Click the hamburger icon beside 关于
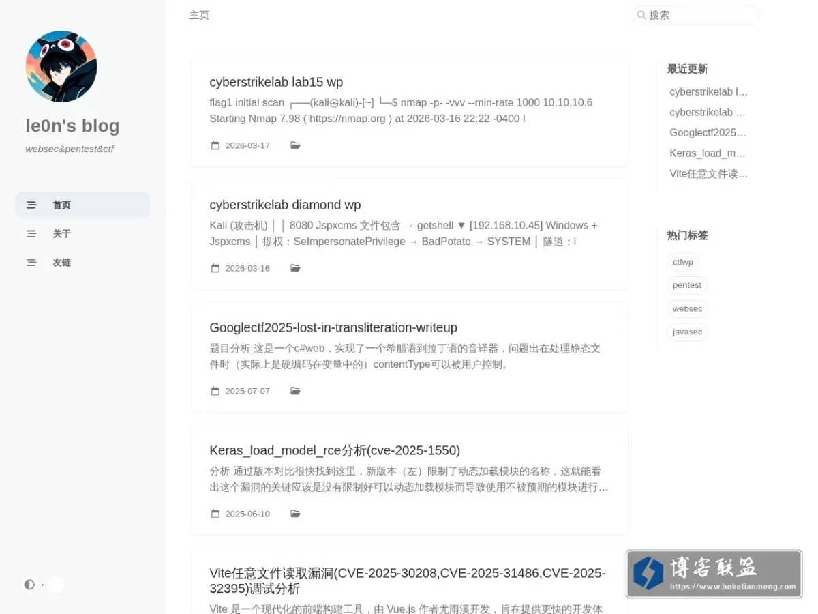Viewport: 818px width, 614px height. point(31,233)
